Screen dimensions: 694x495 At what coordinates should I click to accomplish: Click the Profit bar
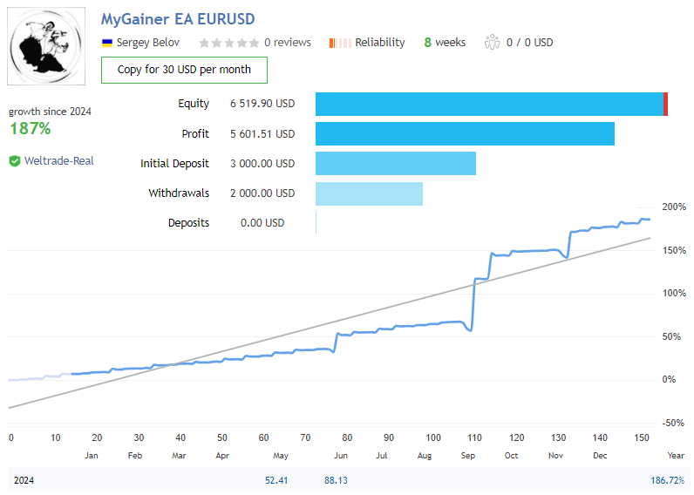click(x=465, y=133)
